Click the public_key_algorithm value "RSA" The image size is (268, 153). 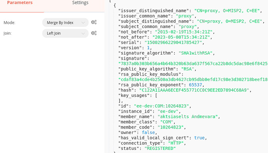tap(188, 69)
